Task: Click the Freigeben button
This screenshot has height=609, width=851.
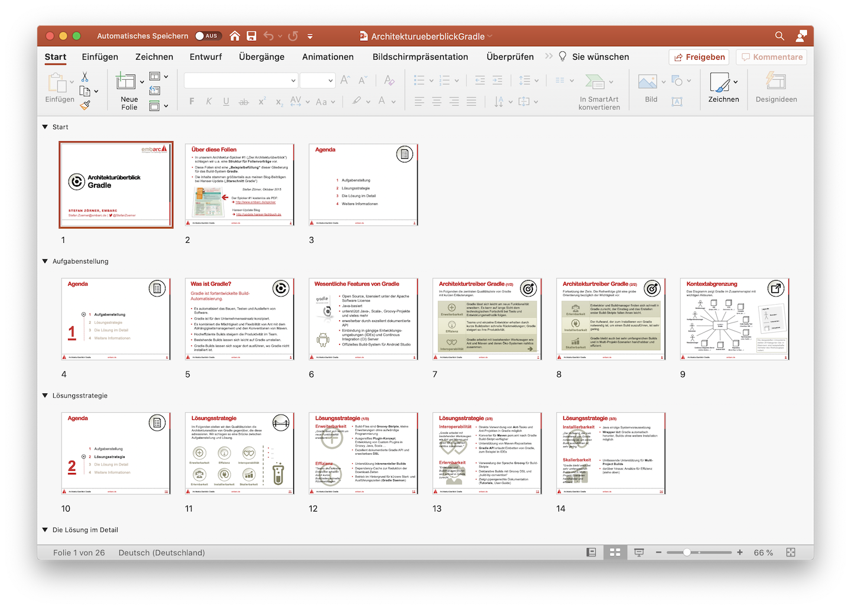Action: point(699,57)
